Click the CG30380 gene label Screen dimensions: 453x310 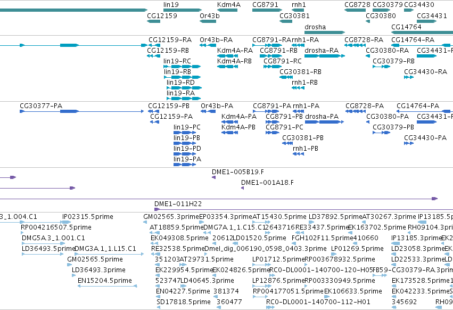coord(381,15)
